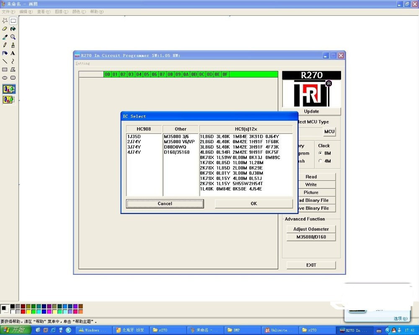Image resolution: width=419 pixels, height=335 pixels.
Task: Choose the Brush tool
Action: (13, 45)
